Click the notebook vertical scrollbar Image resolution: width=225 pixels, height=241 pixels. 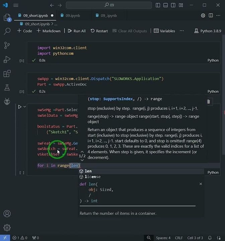(223, 94)
